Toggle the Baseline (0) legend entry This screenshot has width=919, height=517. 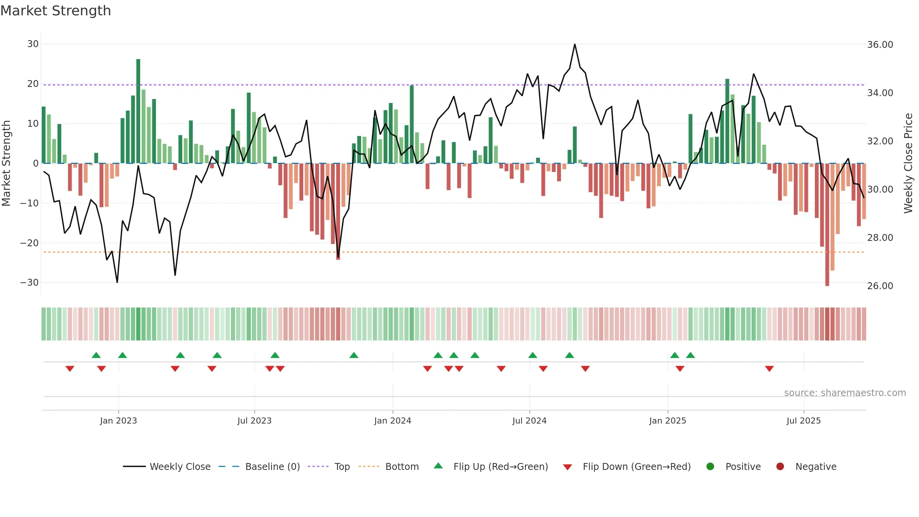pos(259,466)
